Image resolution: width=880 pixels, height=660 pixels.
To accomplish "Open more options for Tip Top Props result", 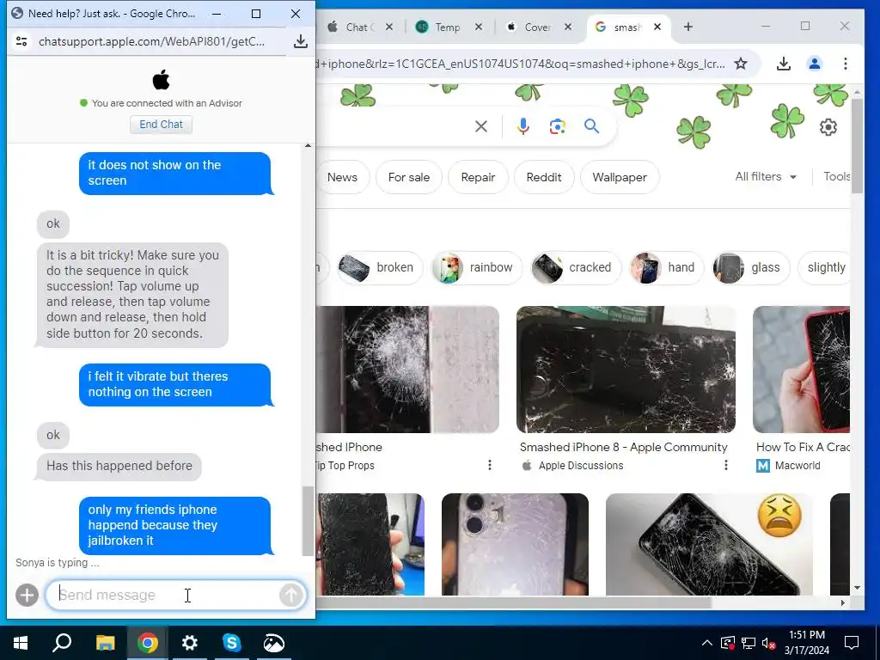I will [x=490, y=465].
